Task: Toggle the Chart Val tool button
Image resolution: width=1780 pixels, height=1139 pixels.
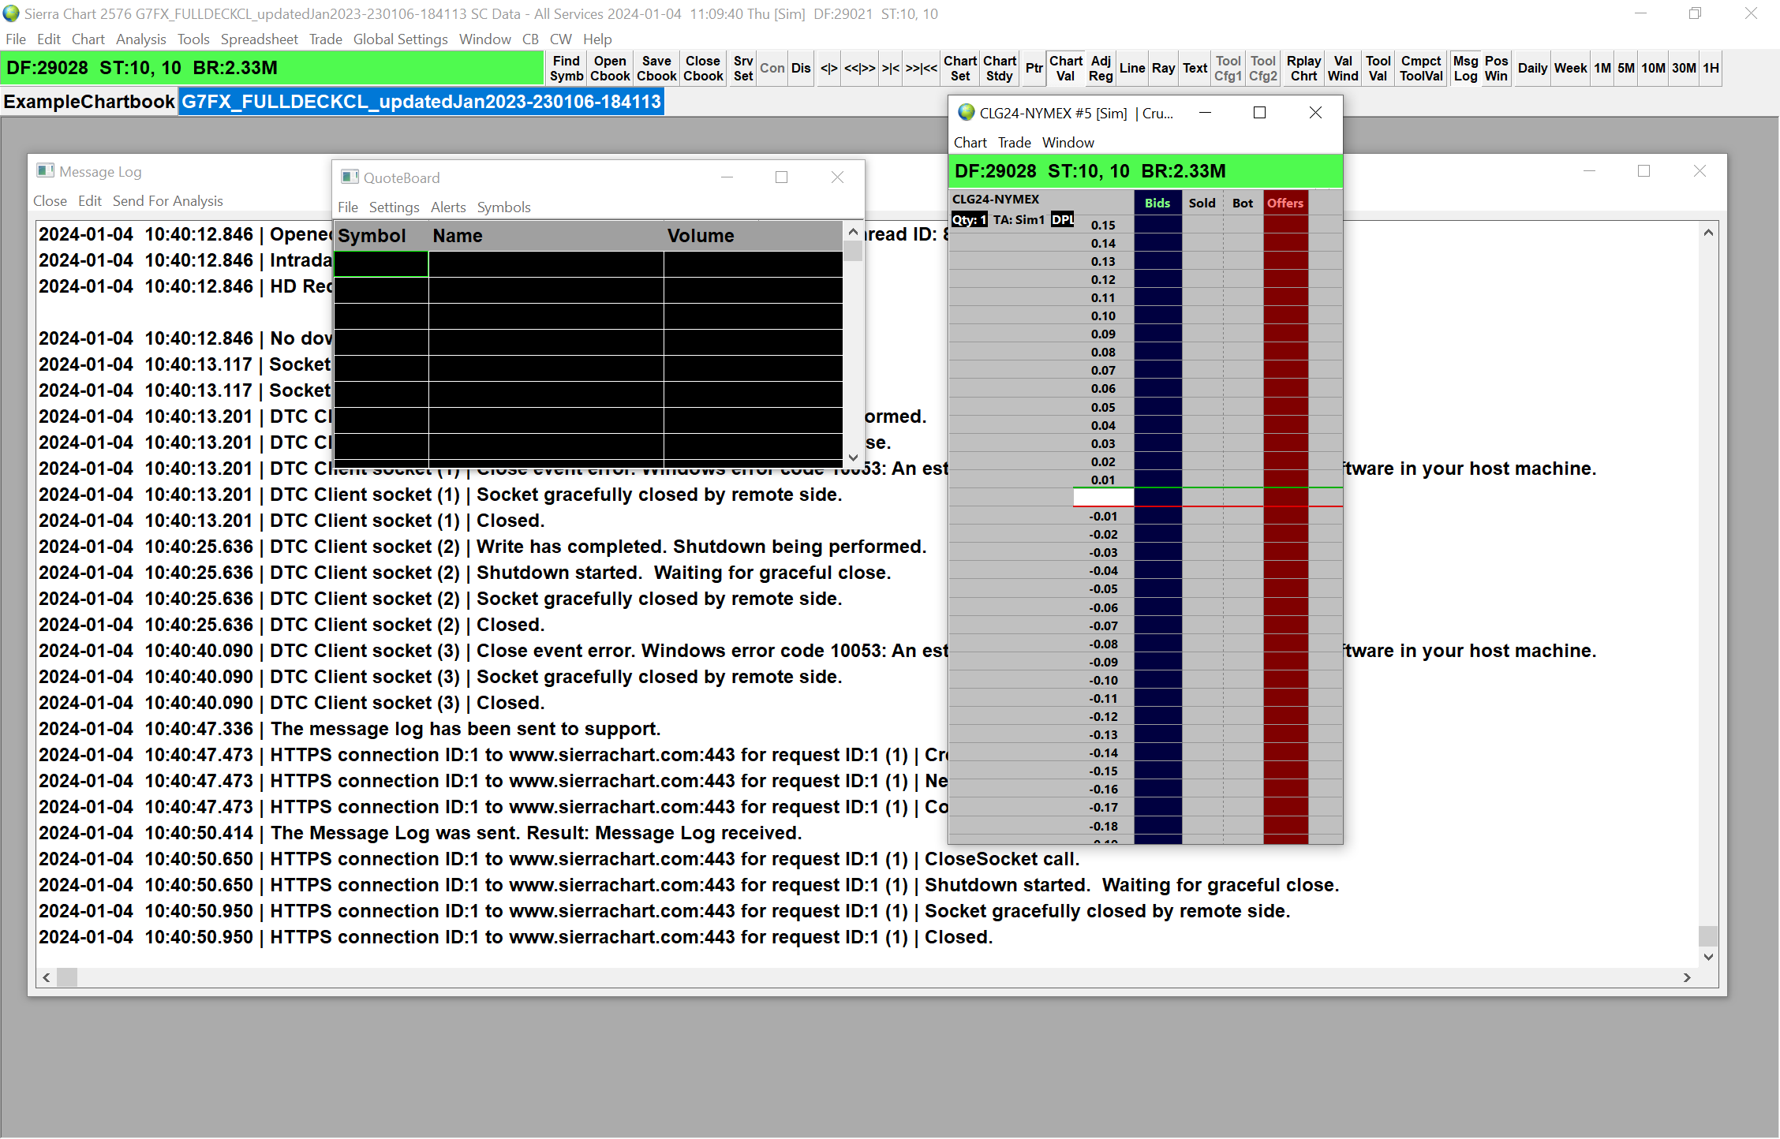Action: (1065, 69)
